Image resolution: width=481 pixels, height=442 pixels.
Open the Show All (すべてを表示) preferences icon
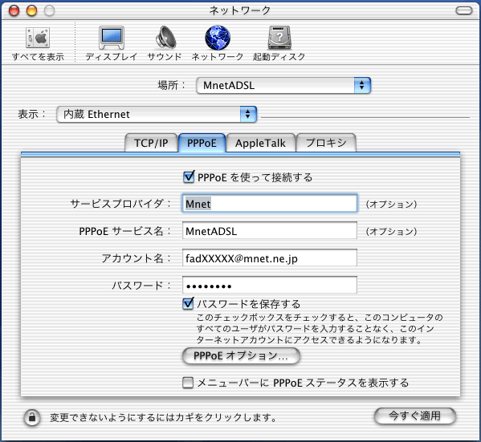tap(38, 38)
